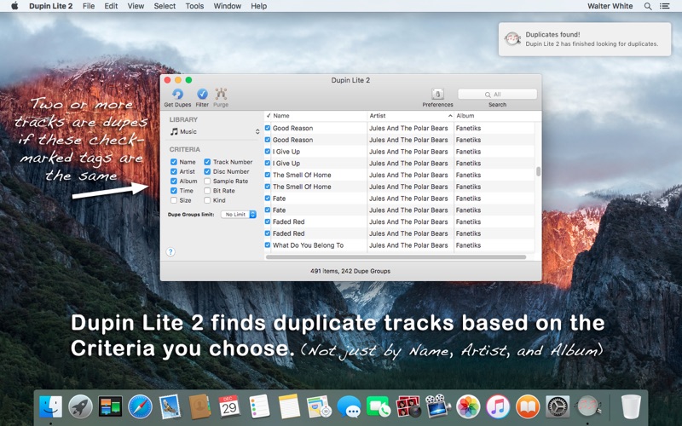Uncheck the Track Number criteria checkbox
This screenshot has height=426, width=682.
208,162
